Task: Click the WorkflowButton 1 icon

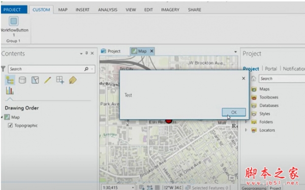Action: point(14,21)
